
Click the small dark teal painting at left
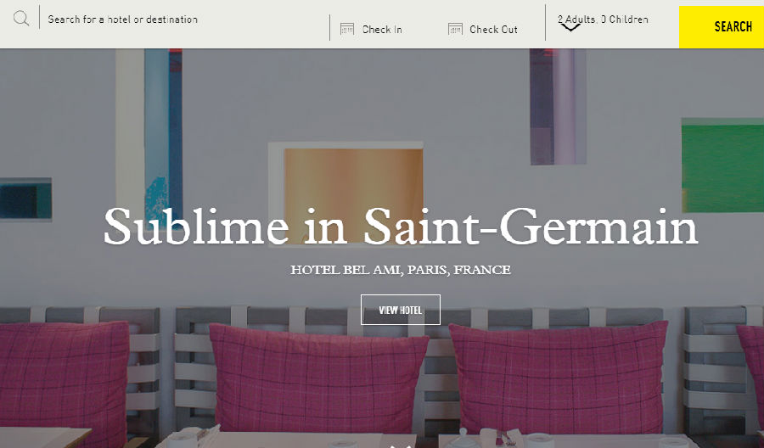point(25,199)
